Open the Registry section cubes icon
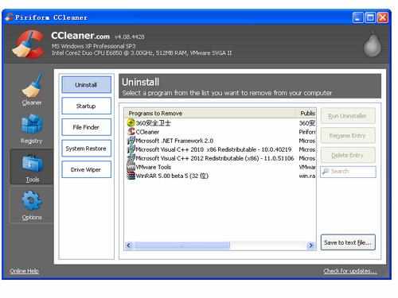The width and height of the screenshot is (398, 298). (x=32, y=123)
